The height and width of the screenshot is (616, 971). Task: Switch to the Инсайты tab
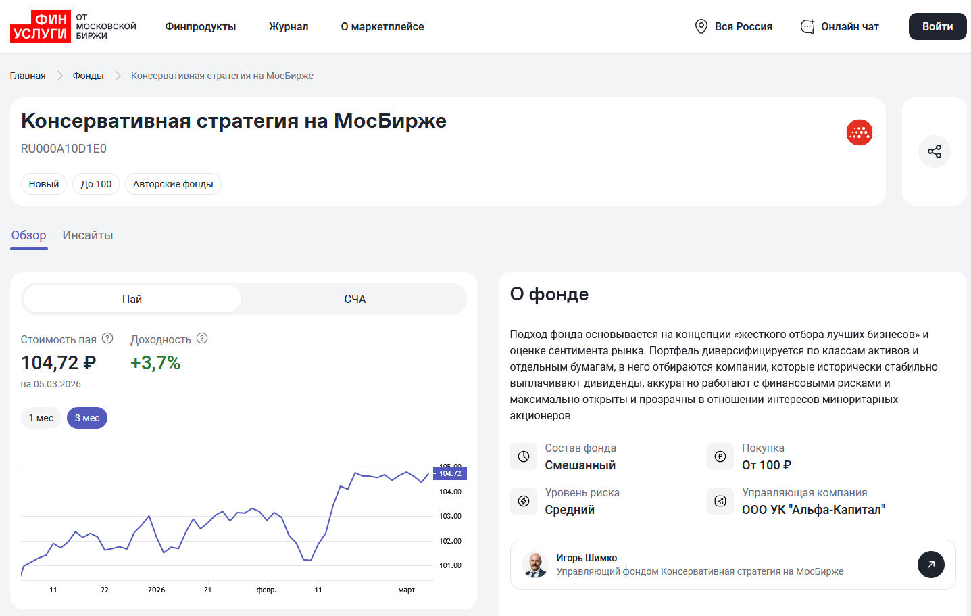click(x=88, y=235)
